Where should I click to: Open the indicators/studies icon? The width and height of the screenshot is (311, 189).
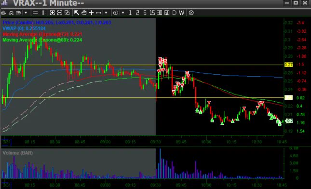point(11,13)
